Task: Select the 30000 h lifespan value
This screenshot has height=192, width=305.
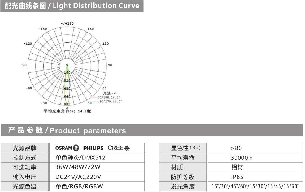Action: coord(241,158)
